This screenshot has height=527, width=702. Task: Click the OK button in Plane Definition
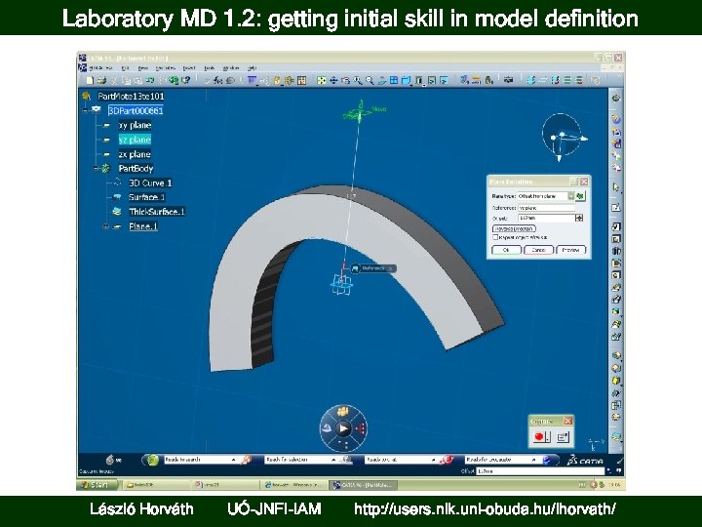pos(506,250)
